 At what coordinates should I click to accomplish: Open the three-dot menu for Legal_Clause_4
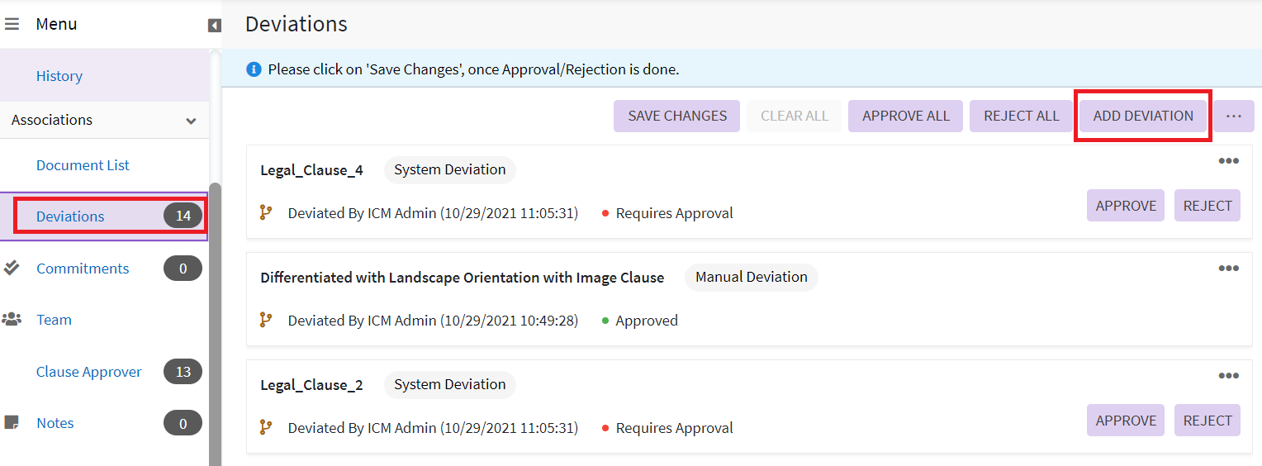pyautogui.click(x=1228, y=161)
